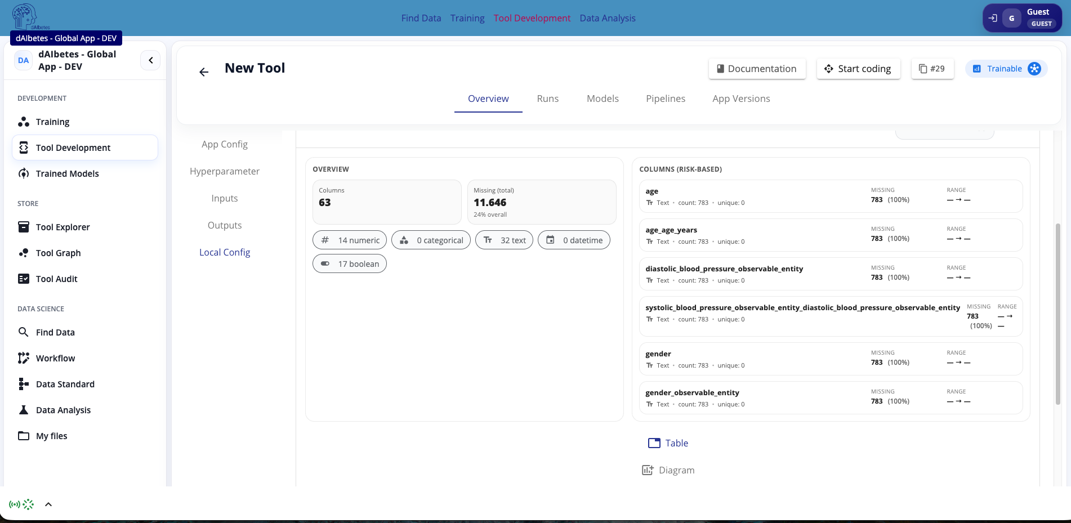Switch to the App Versions tab
Image resolution: width=1071 pixels, height=523 pixels.
pos(741,99)
